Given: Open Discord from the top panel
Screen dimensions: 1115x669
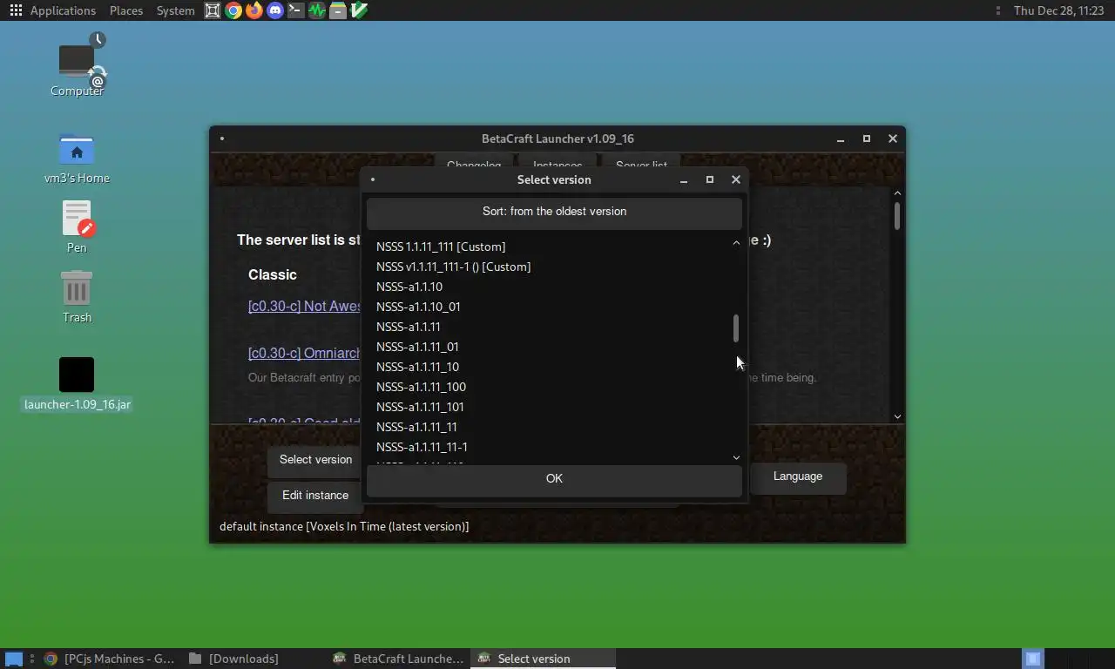Looking at the screenshot, I should (x=274, y=10).
